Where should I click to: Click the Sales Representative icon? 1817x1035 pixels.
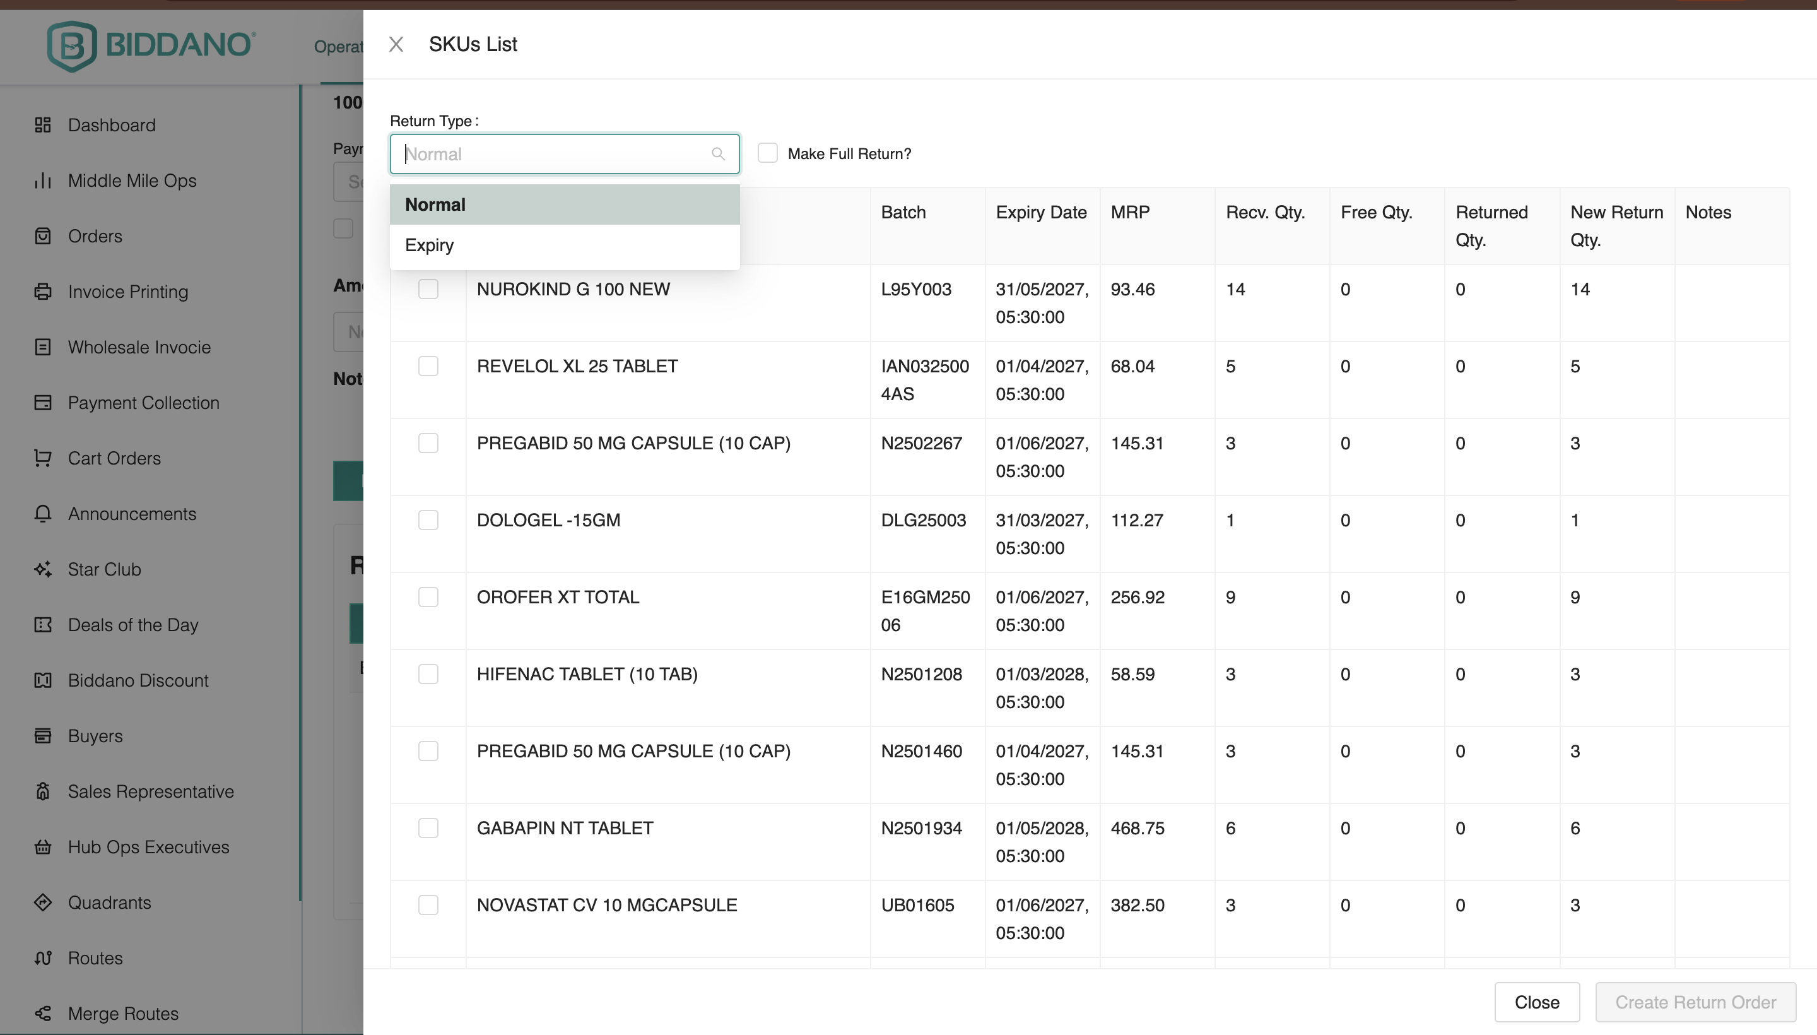coord(43,791)
